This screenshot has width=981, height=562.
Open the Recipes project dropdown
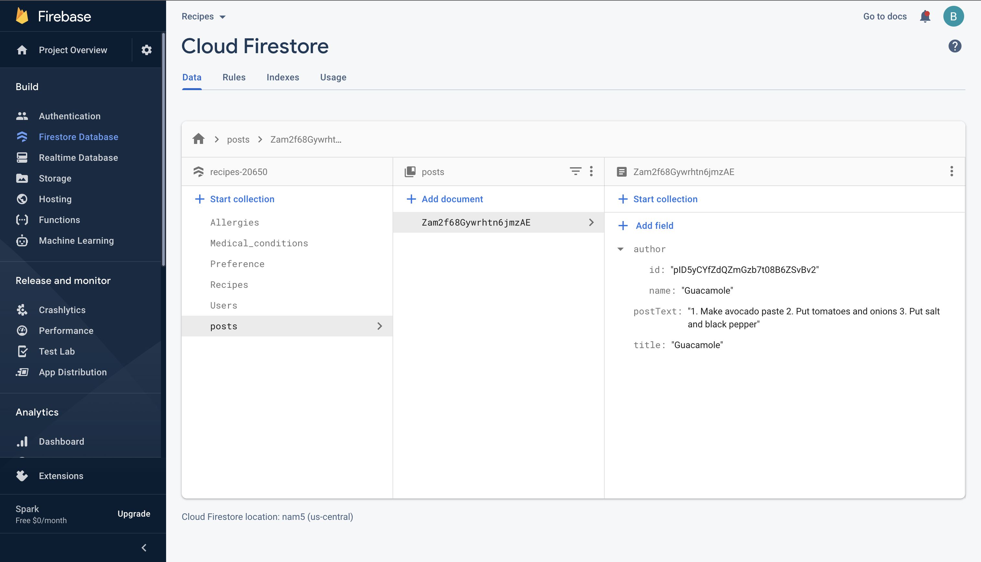(203, 16)
